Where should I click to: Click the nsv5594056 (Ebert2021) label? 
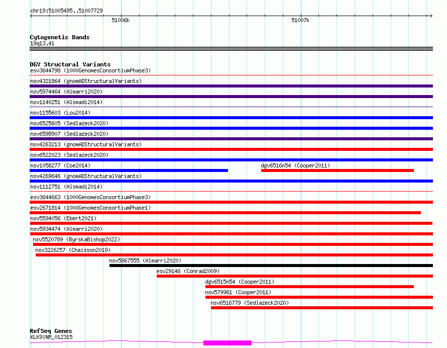pos(63,218)
